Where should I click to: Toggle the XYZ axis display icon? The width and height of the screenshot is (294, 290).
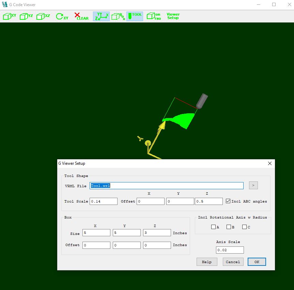point(101,16)
